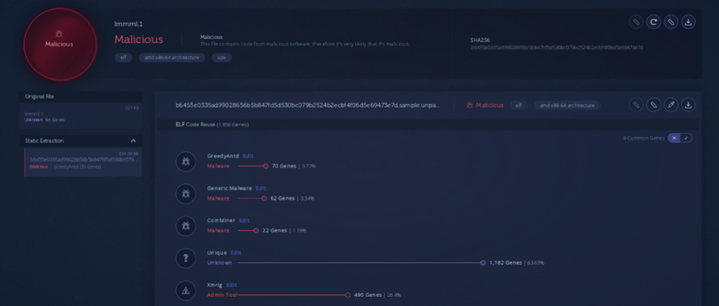Edit the GreedyAntd family label
This screenshot has height=306, width=719.
coord(248,156)
